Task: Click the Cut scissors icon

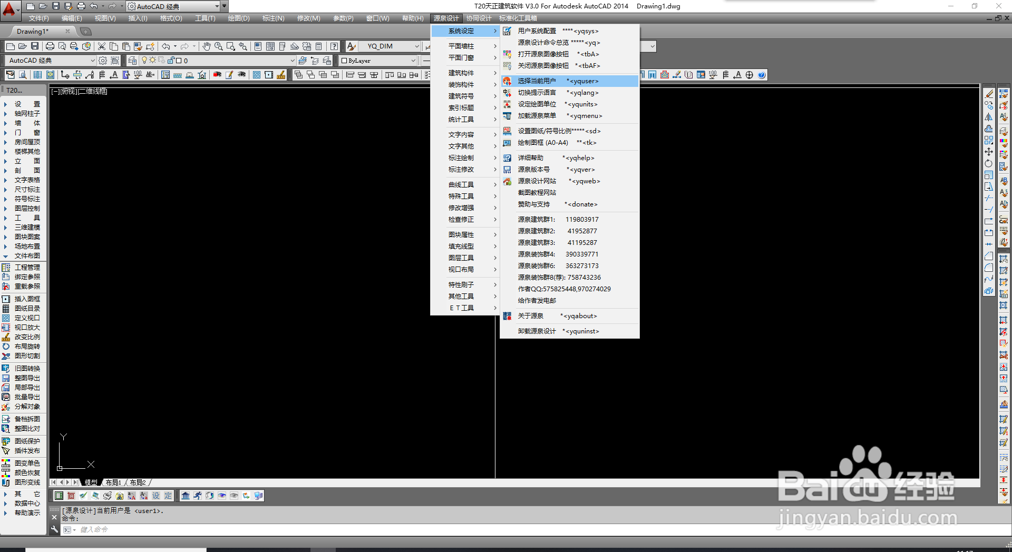Action: pyautogui.click(x=102, y=46)
